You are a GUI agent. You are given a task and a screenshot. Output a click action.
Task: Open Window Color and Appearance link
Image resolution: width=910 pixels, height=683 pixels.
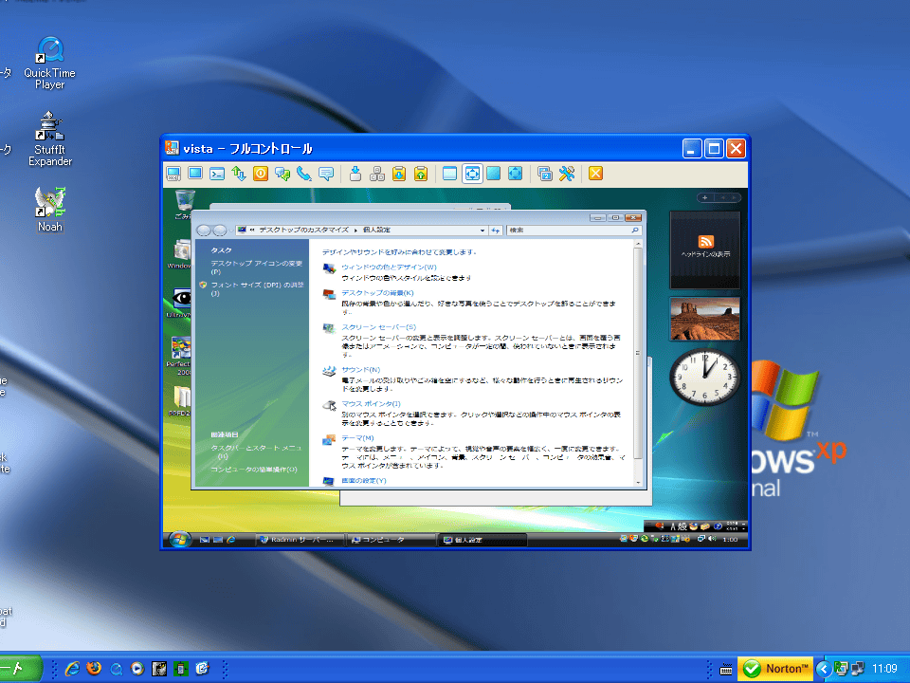pos(389,268)
